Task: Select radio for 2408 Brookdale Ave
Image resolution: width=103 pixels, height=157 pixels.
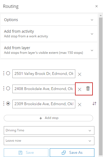Action: pos(8,88)
